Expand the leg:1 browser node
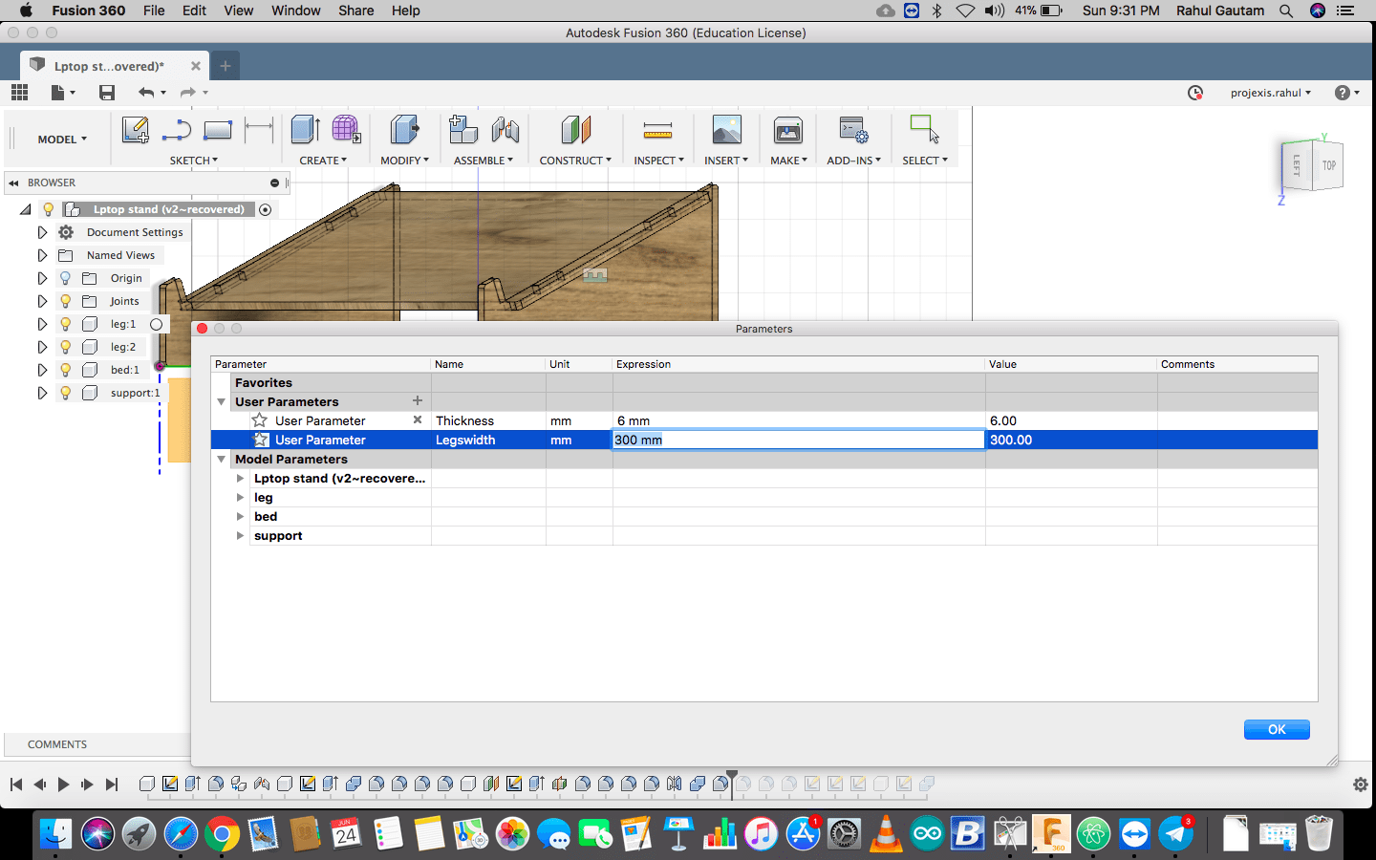This screenshot has height=860, width=1376. click(42, 324)
